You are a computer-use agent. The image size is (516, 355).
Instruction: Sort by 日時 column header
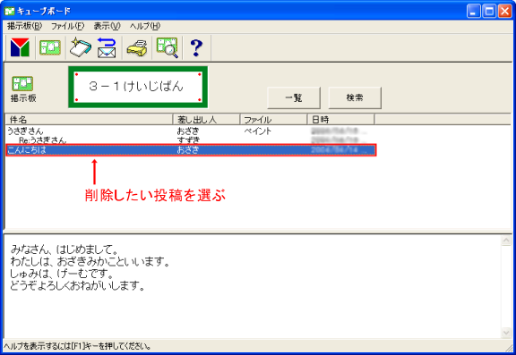click(340, 120)
